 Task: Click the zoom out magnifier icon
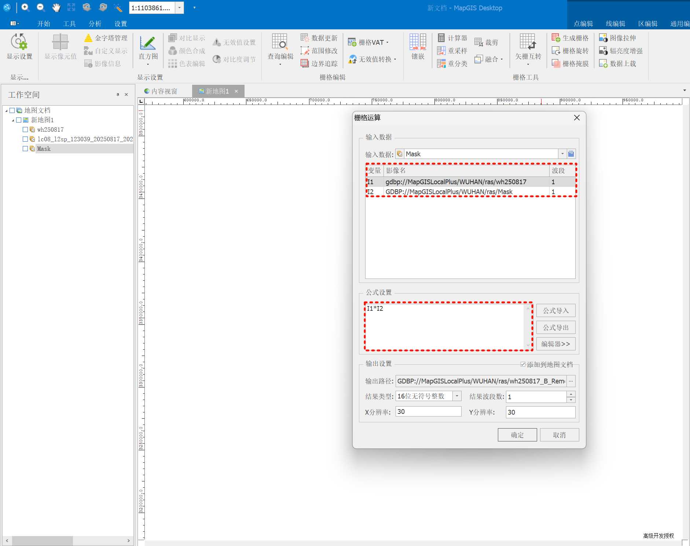coord(41,7)
